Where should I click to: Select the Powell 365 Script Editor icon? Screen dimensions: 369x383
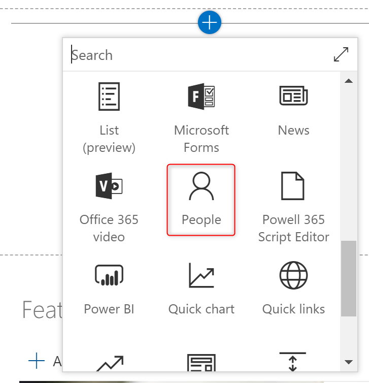point(293,186)
